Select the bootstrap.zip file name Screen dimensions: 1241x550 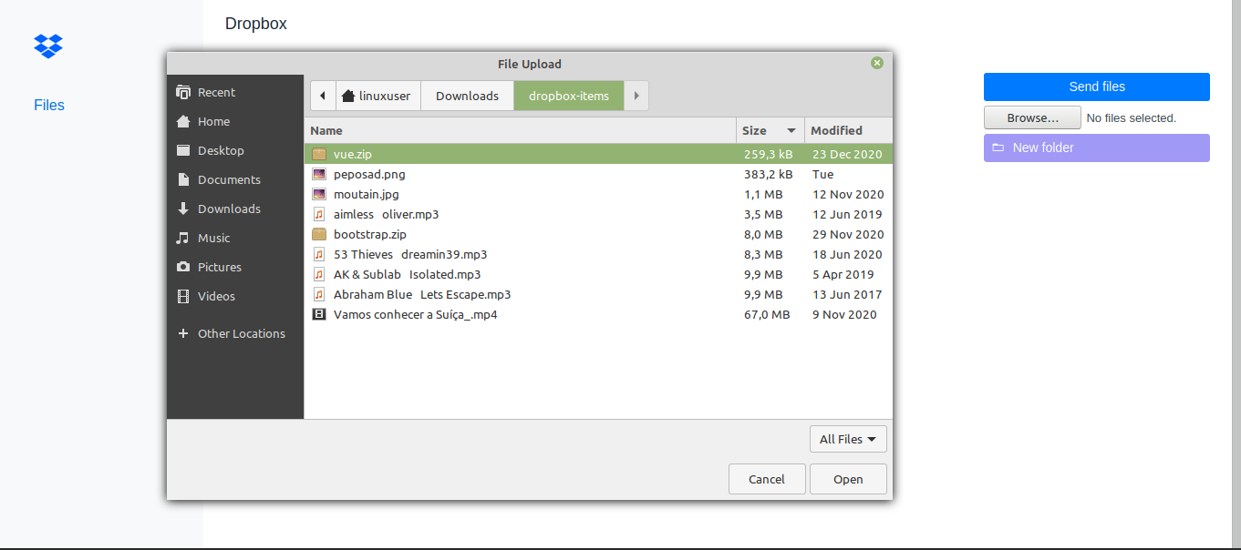click(x=370, y=234)
